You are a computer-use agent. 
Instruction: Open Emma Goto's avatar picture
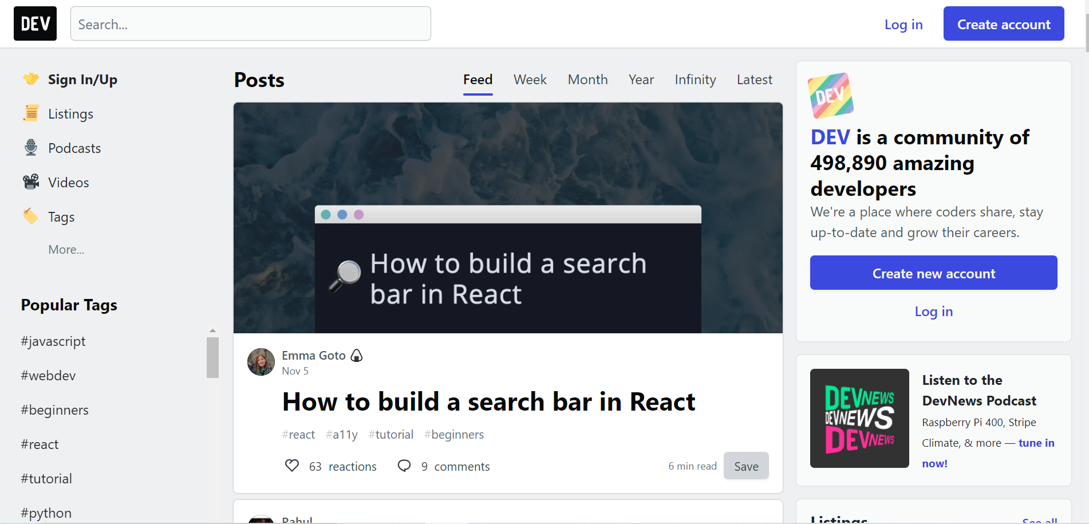tap(261, 362)
